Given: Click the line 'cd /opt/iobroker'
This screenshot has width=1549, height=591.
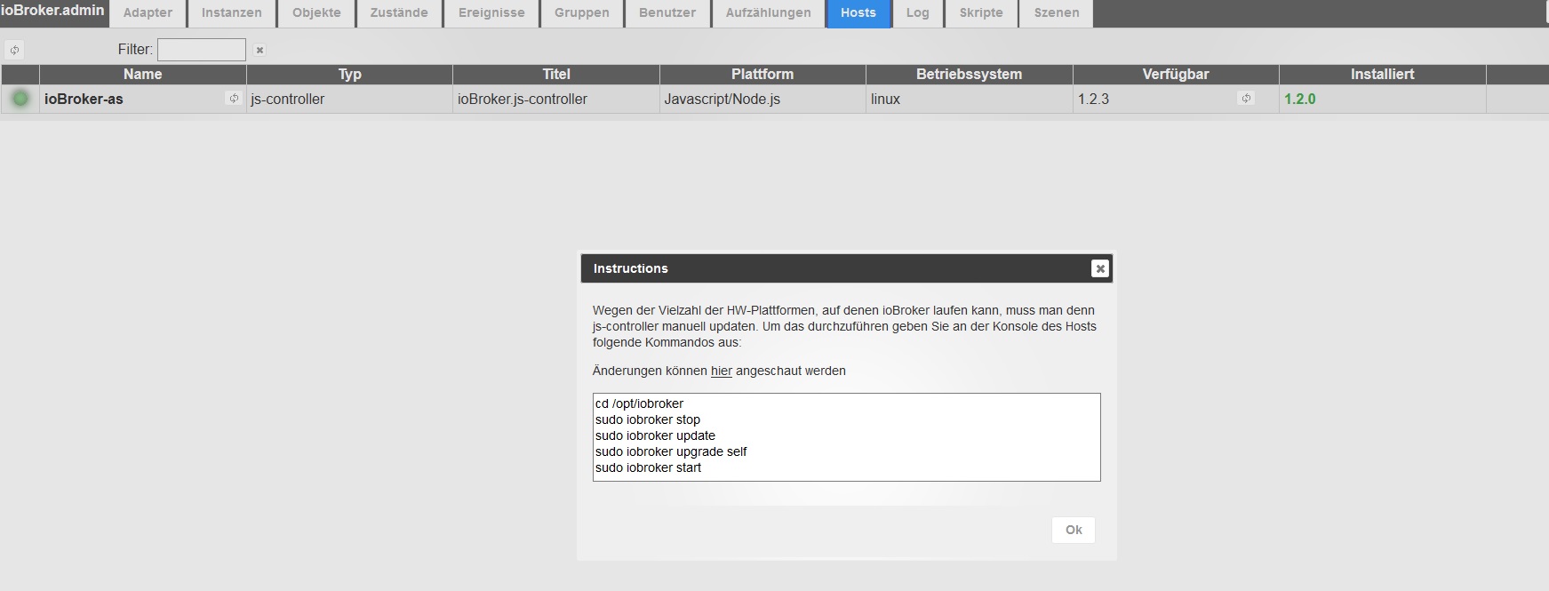Looking at the screenshot, I should (x=639, y=403).
